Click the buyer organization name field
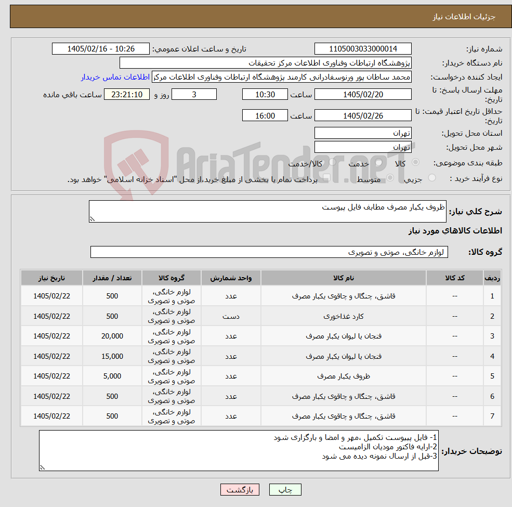The image size is (512, 507). (x=266, y=63)
